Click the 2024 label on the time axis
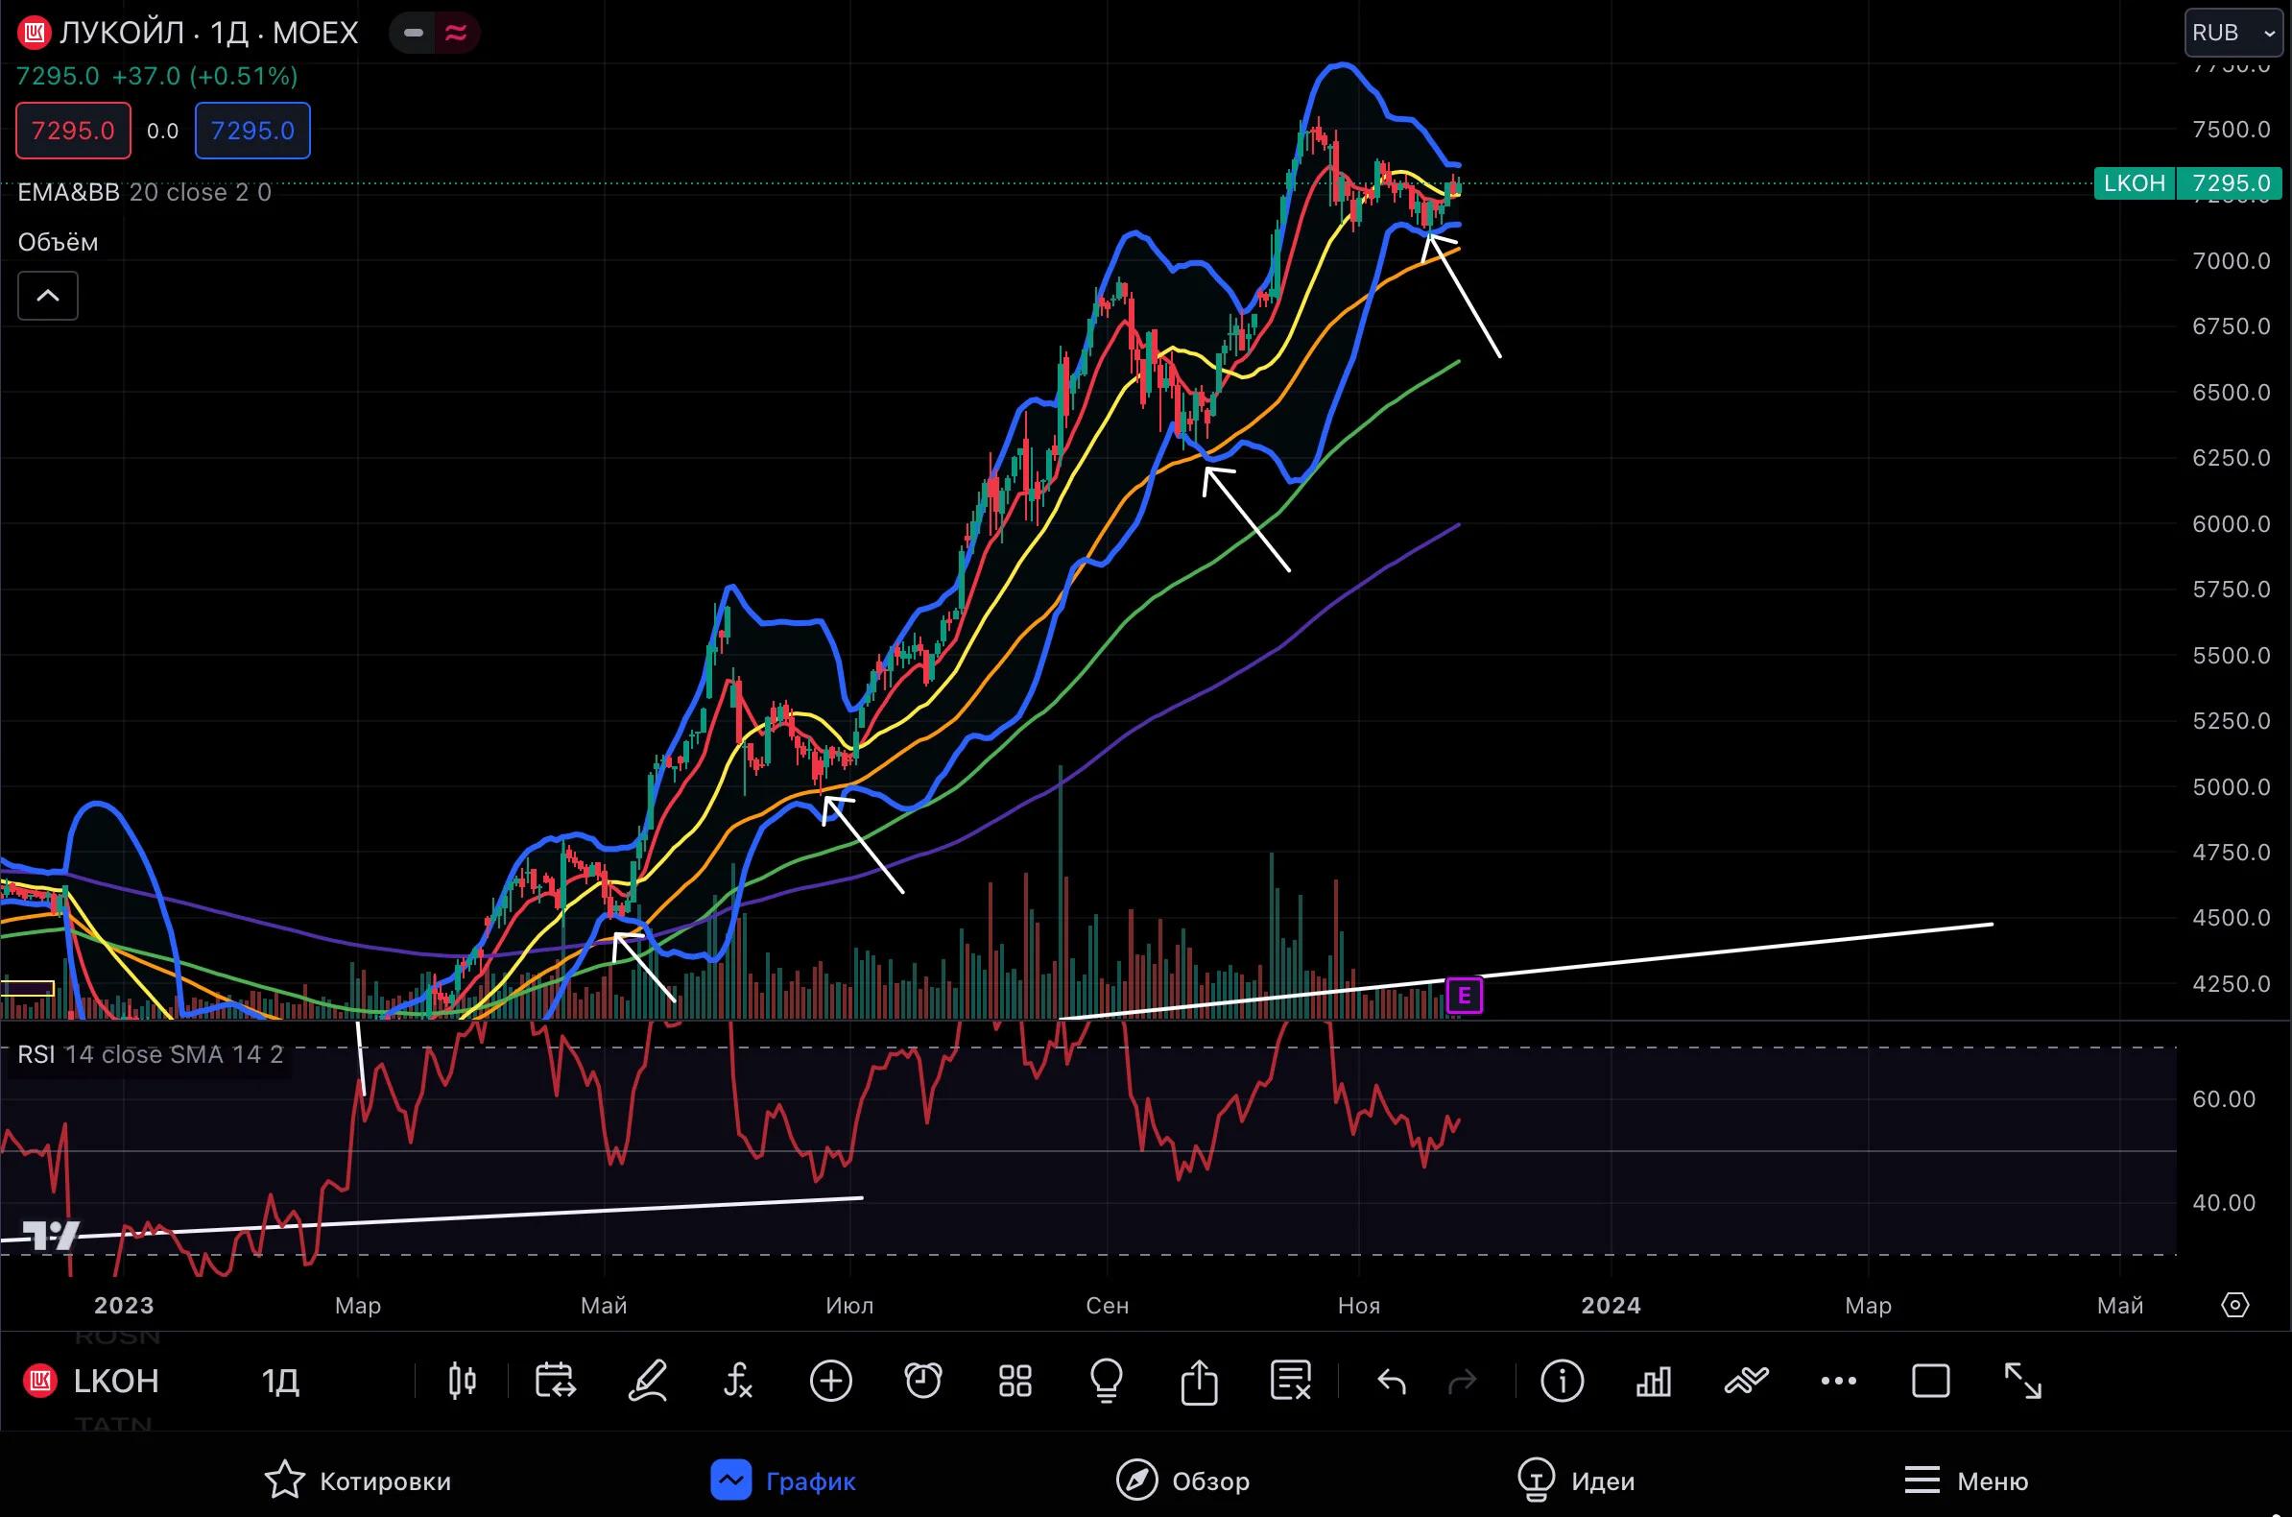The height and width of the screenshot is (1517, 2292). coord(1612,1305)
